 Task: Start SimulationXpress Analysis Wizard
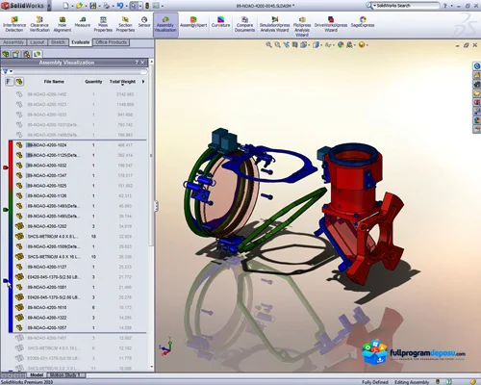point(274,24)
